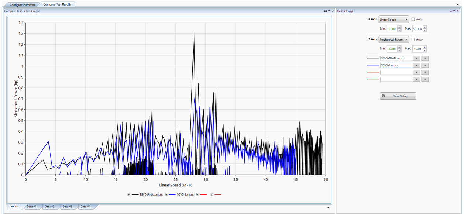This screenshot has height=214, width=464.
Task: Increase the Y Axis Max. value with up spinner
Action: 425,47
